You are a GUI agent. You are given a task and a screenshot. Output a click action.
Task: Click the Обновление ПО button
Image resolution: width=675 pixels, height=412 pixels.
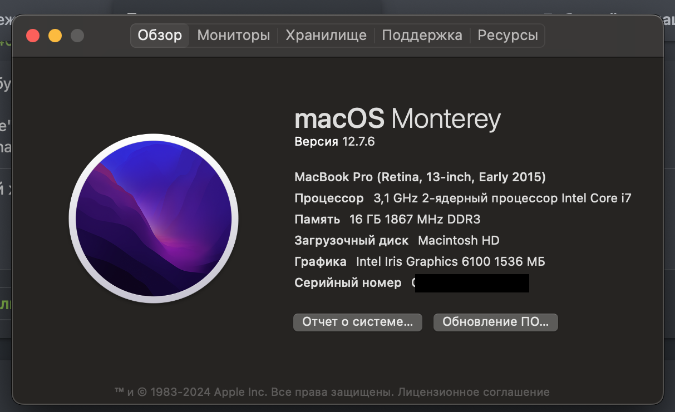pos(495,322)
